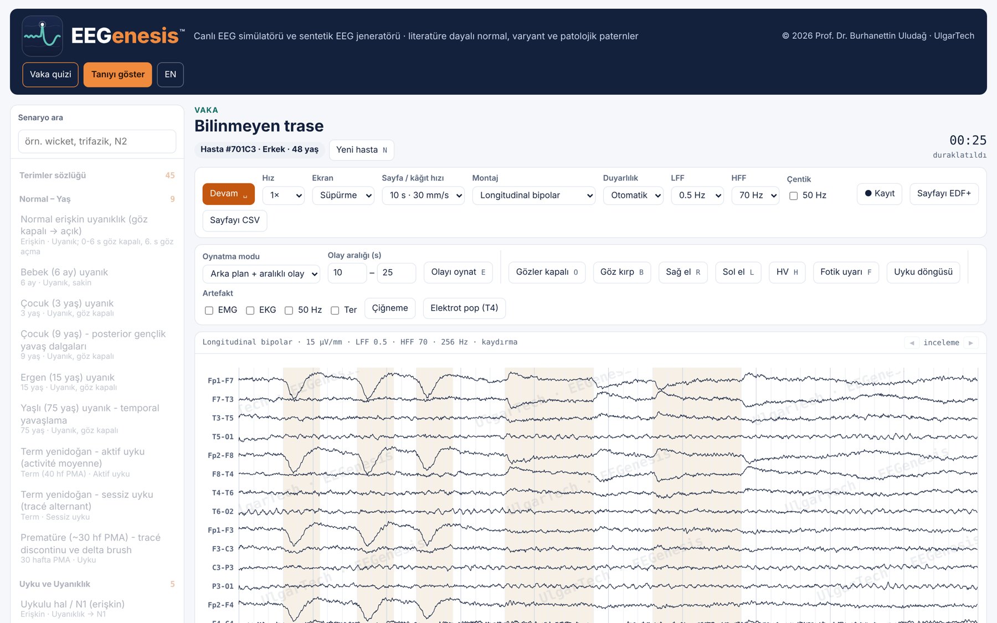
Task: Open the Ekran Süpürme dropdown
Action: pyautogui.click(x=343, y=195)
